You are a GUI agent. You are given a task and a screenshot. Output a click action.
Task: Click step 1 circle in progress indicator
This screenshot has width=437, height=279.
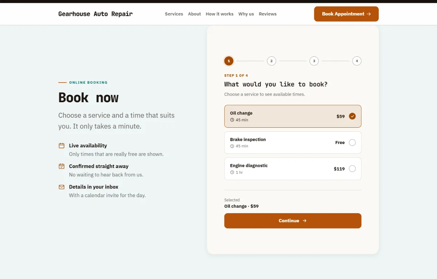229,61
